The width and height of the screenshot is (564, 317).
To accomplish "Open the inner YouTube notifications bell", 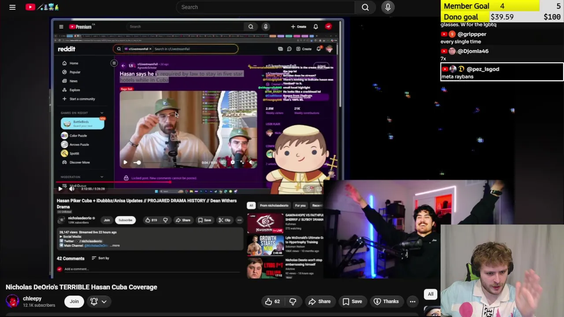I will 315,27.
